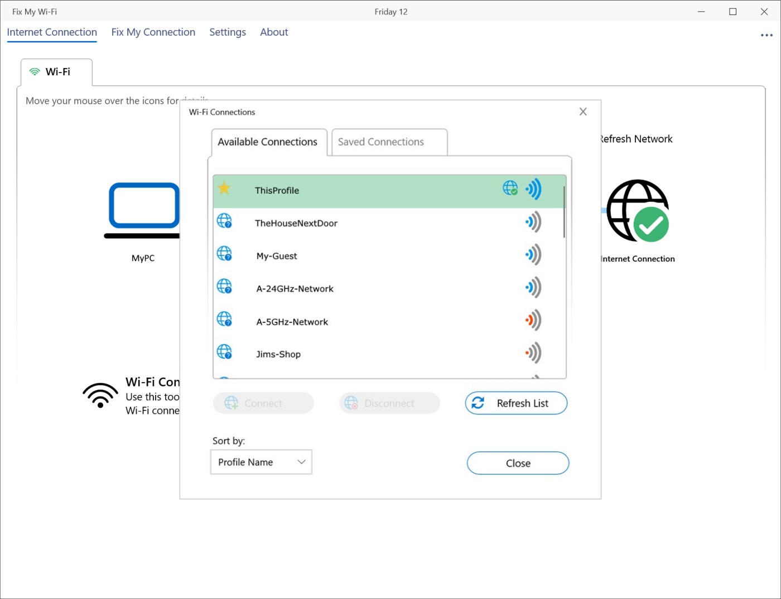Click the red signal icon for A-5GHz-Network
The width and height of the screenshot is (781, 599).
[533, 320]
